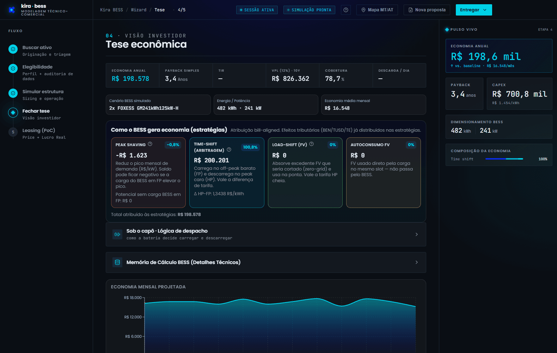Viewport: 557px width, 353px height.
Task: Create a Nova proposta
Action: point(427,10)
